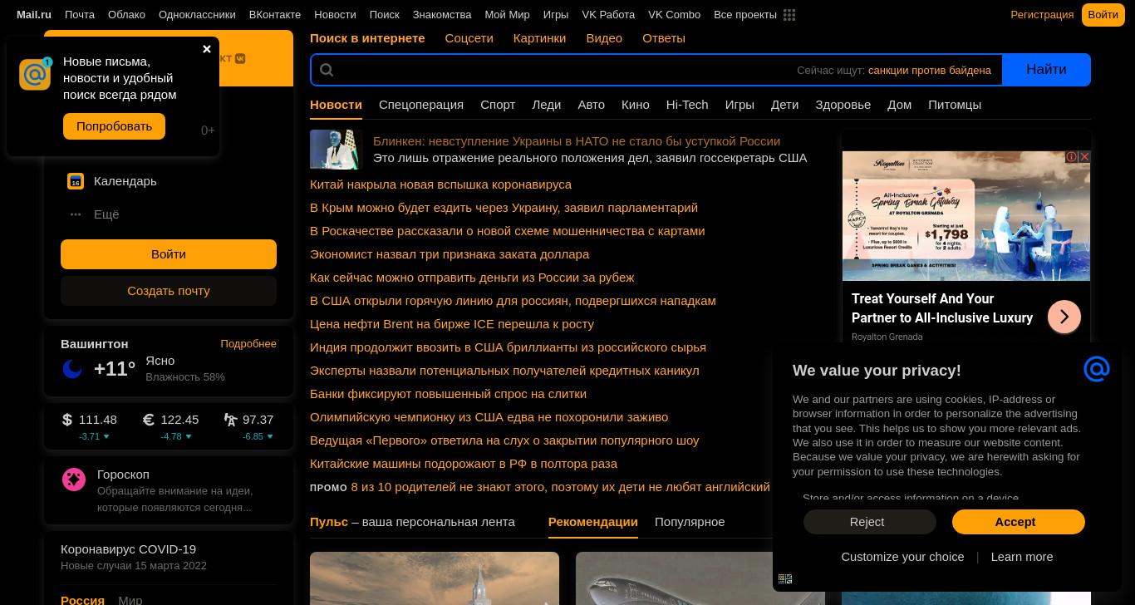Close the new mail popup
The height and width of the screenshot is (605, 1135).
coord(207,49)
